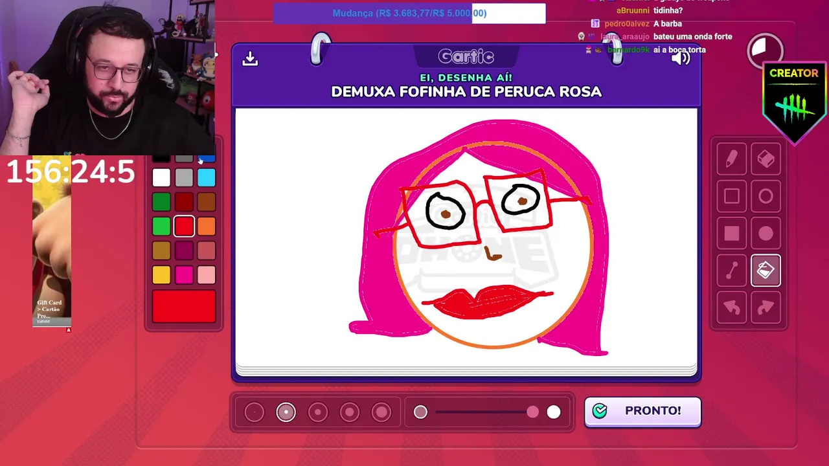The image size is (829, 466).
Task: Pick the filled rectangle tool
Action: click(x=731, y=234)
